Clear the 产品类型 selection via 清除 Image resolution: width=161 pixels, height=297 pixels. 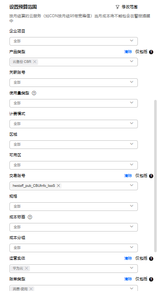pos(128,52)
